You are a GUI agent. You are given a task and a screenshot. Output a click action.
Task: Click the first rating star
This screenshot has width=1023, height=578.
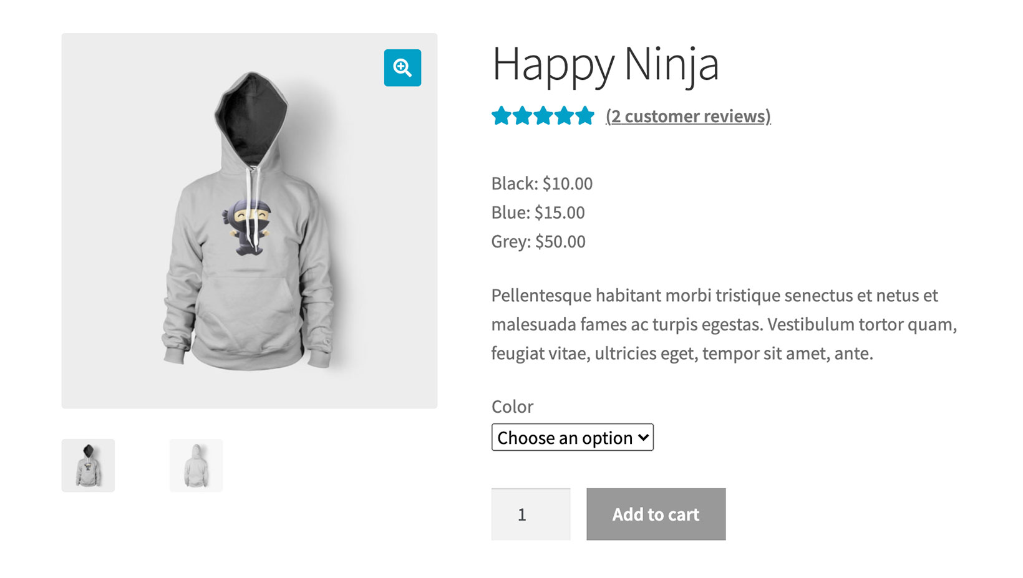click(x=501, y=116)
